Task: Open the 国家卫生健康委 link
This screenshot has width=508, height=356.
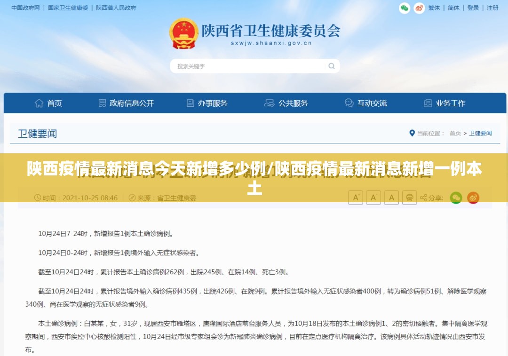Action: [68, 8]
